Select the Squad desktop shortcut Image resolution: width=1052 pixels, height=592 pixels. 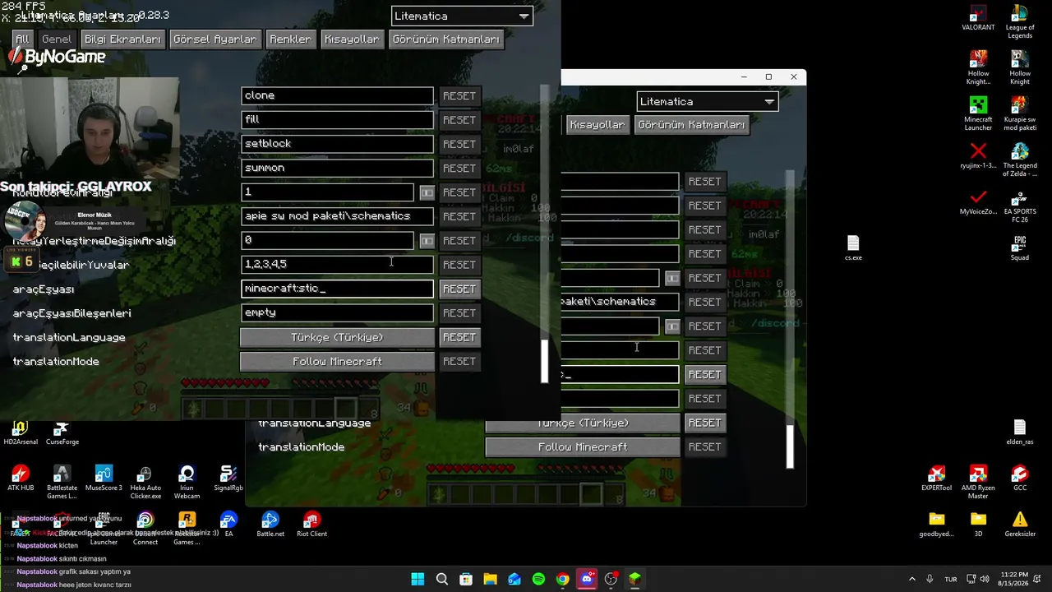(x=1020, y=248)
